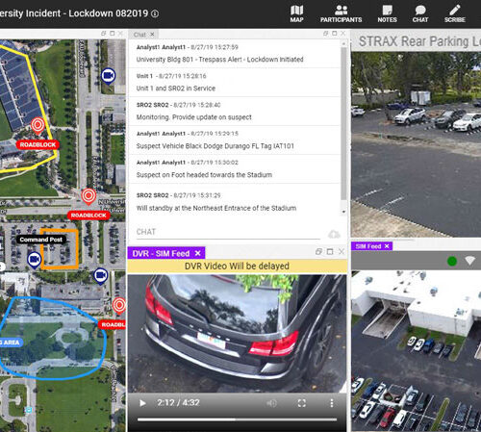
Task: Toggle DVR video mute speaker icon
Action: click(271, 403)
